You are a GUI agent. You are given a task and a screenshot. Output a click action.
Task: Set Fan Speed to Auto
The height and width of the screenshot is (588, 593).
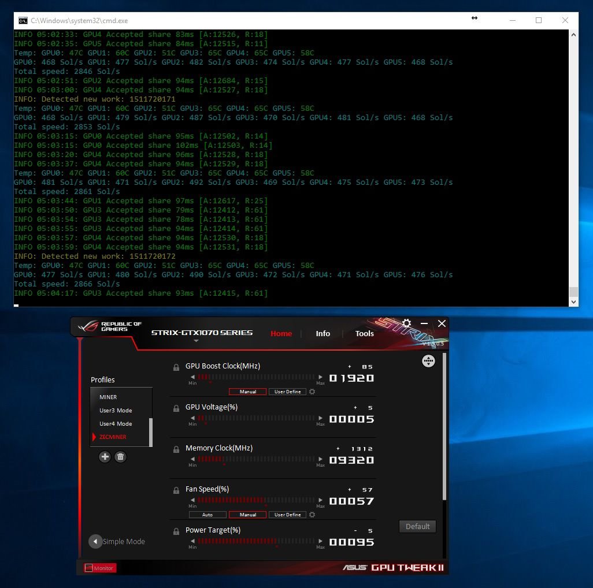tap(207, 515)
